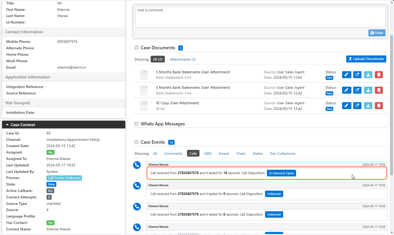Click IS Inbound Open disposition badge

pyautogui.click(x=281, y=173)
